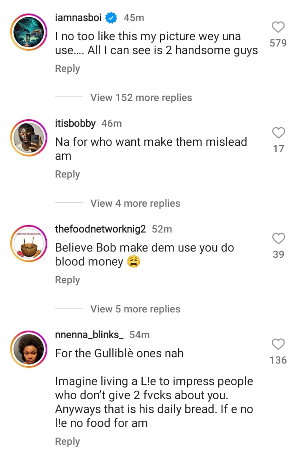
Task: Reply to thefoodnetworknig2's blood money comment
Action: click(68, 280)
